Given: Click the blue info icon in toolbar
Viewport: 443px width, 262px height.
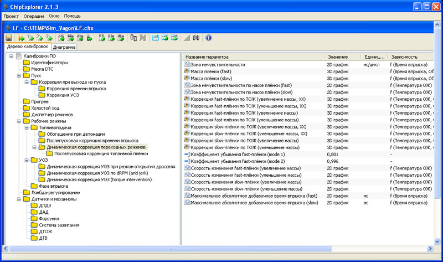Looking at the screenshot, I should (x=208, y=38).
